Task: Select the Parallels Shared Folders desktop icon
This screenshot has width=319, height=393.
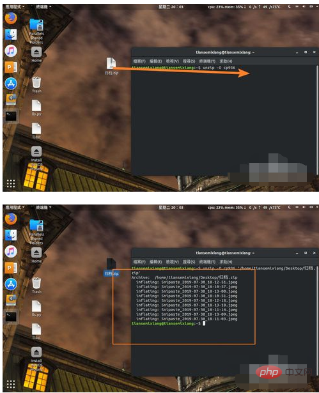Action: click(x=36, y=31)
